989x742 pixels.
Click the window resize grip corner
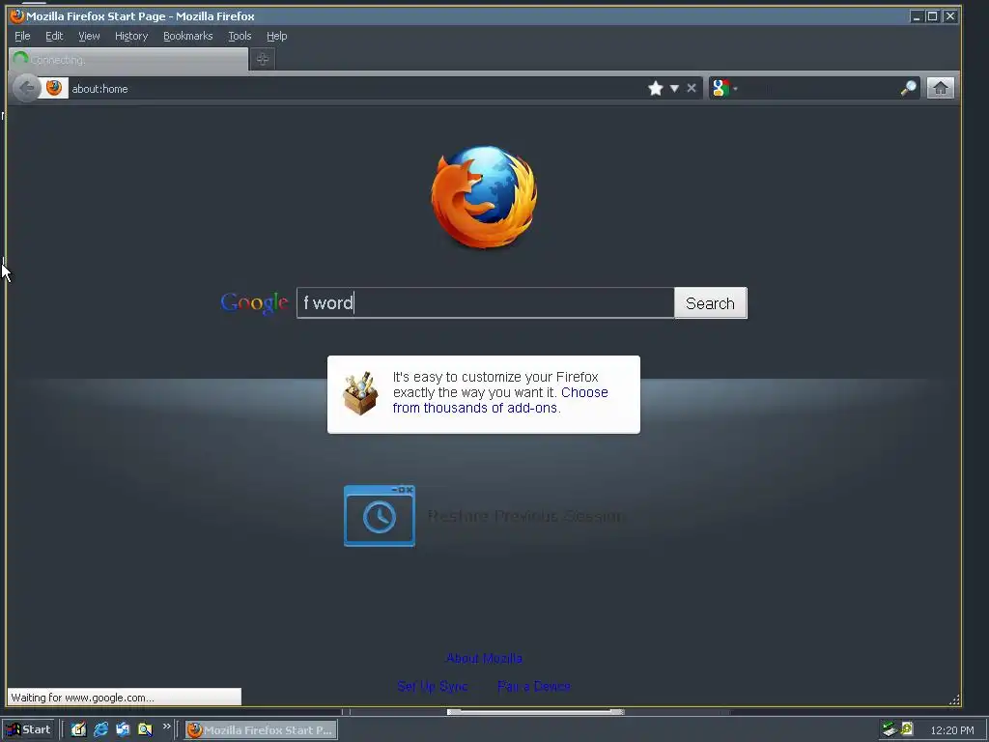tap(954, 699)
